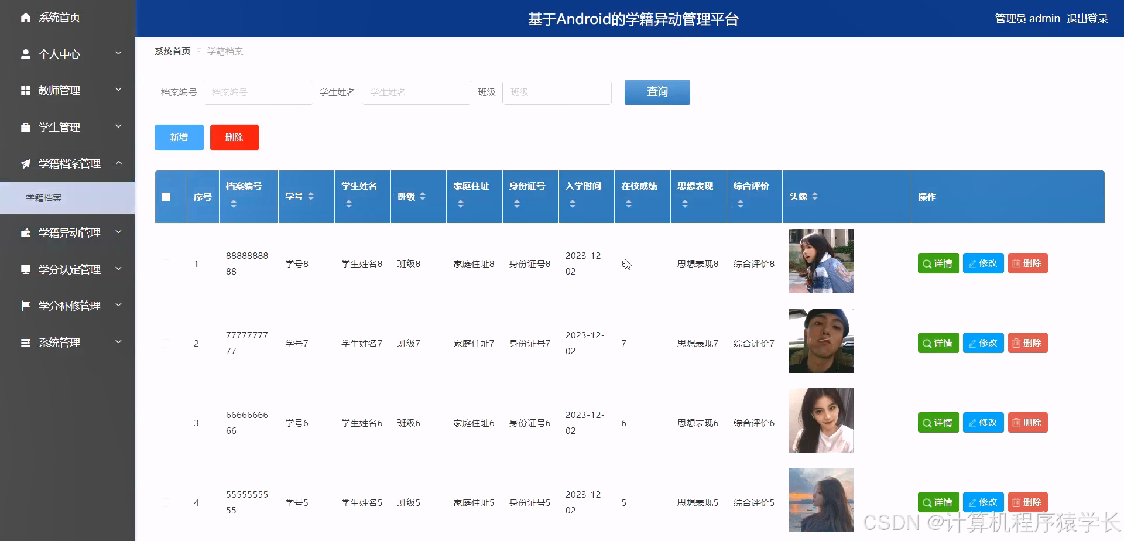The height and width of the screenshot is (541, 1124).
Task: Expand the 学籍异动管理 menu chevron
Action: click(119, 232)
